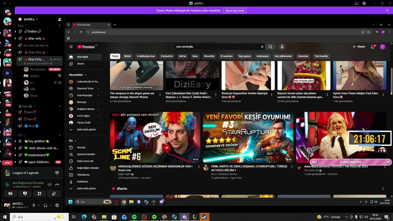Open Microsoft Edge from the taskbar
393x221 pixels.
tap(84, 217)
